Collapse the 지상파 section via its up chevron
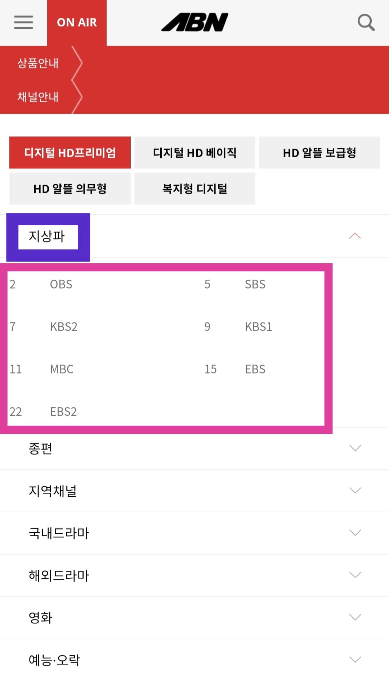Screen dimensions: 389x677 pyautogui.click(x=355, y=236)
